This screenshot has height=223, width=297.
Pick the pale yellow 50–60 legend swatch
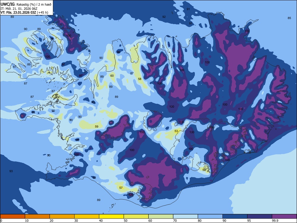tap(136, 216)
